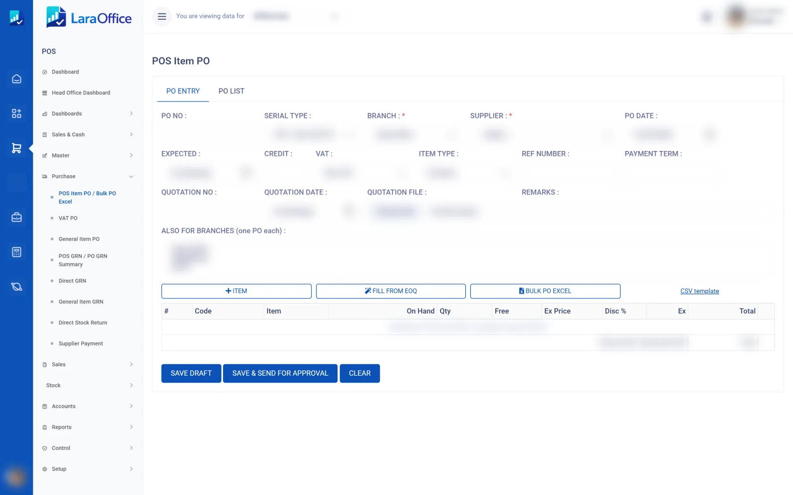
Task: Open POS GRN / PO GRN Summary
Action: click(x=83, y=260)
